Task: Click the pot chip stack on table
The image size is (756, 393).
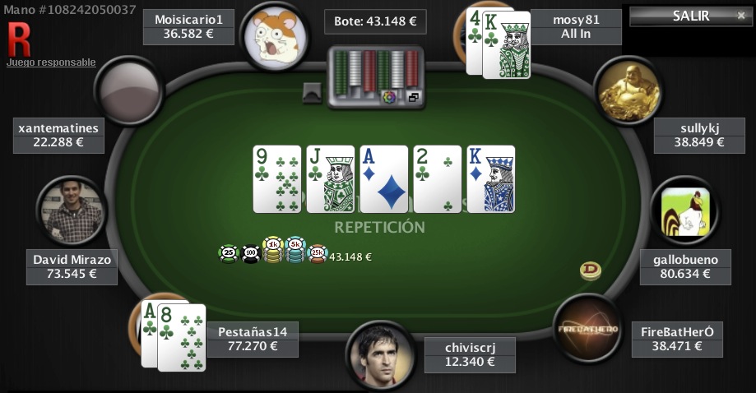Action: tap(273, 251)
